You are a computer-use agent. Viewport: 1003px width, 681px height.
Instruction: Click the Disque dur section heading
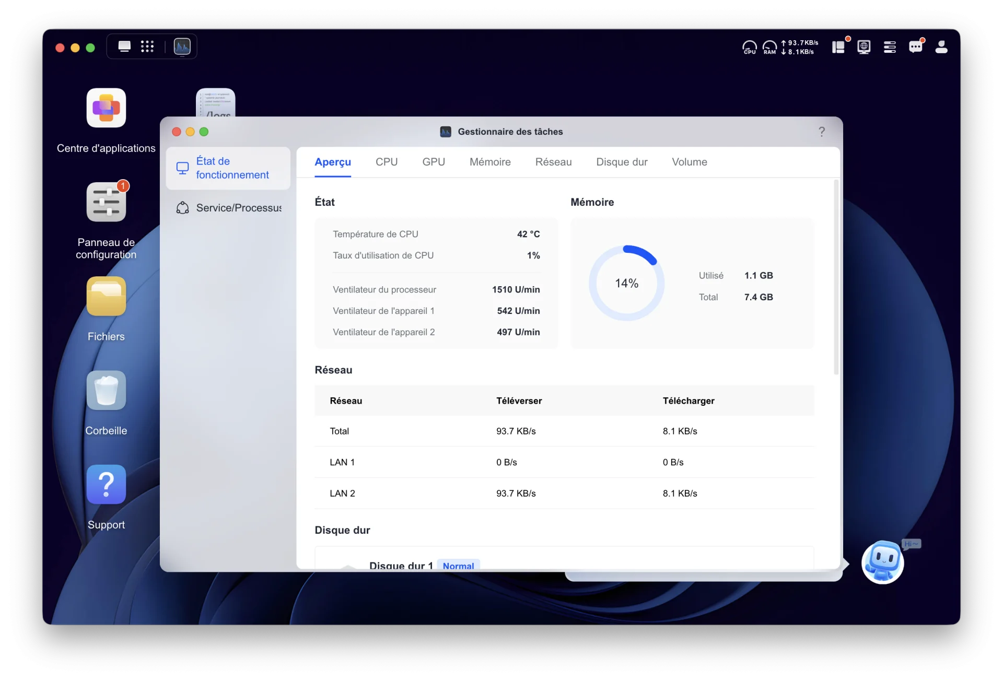coord(342,530)
